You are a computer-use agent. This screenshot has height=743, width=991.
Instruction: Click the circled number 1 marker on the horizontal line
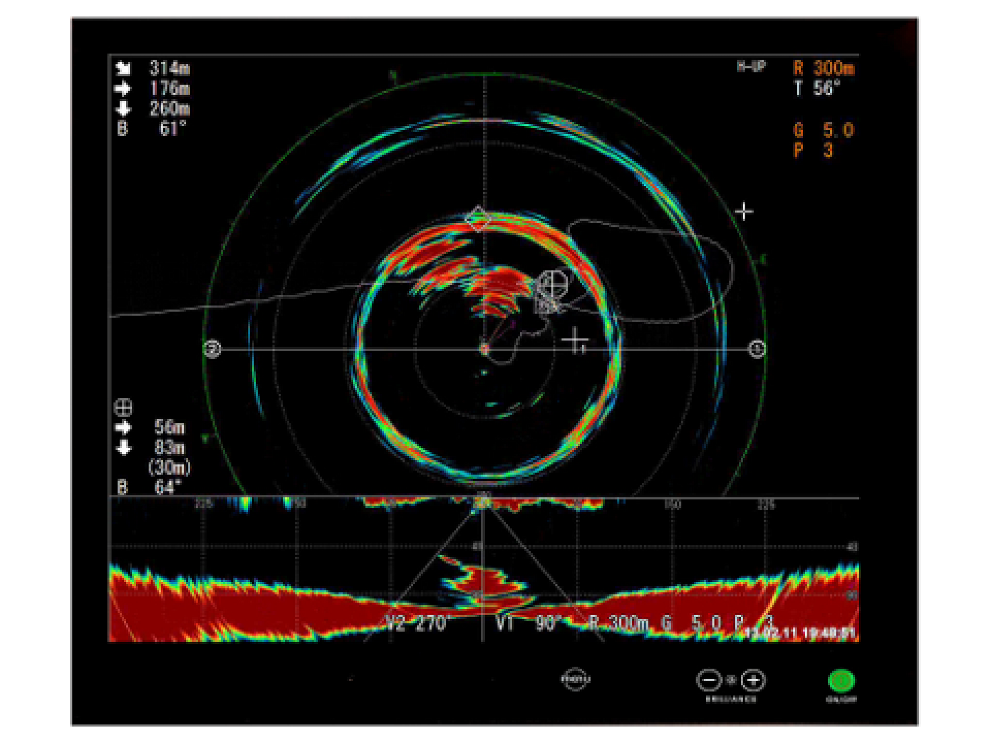tap(757, 349)
